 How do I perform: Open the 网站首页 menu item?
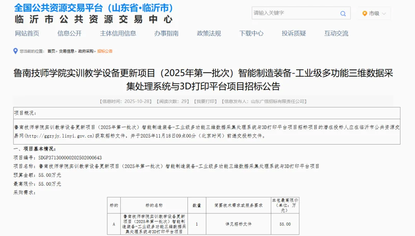27,33
